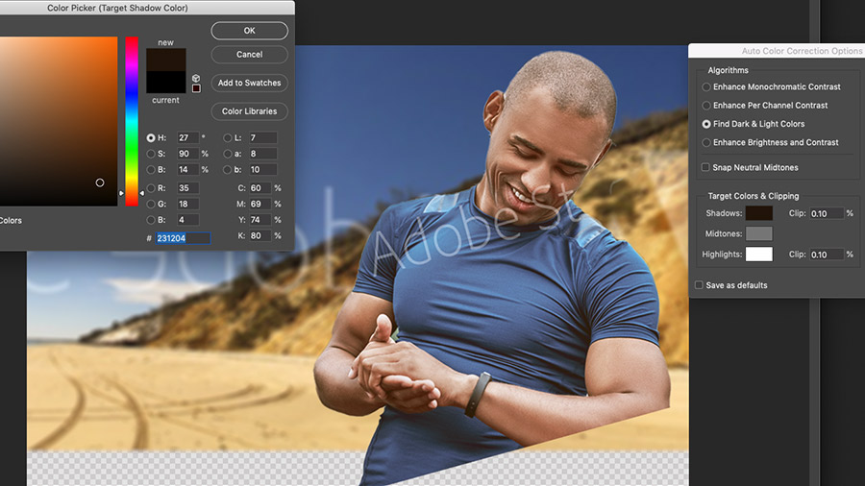
Task: Click the Highlights white color swatch
Action: tap(759, 254)
